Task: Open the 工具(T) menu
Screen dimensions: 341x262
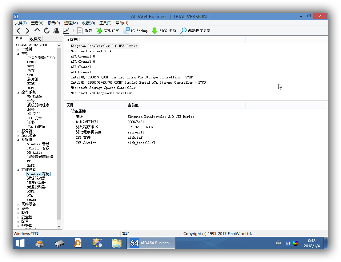Action: click(105, 23)
